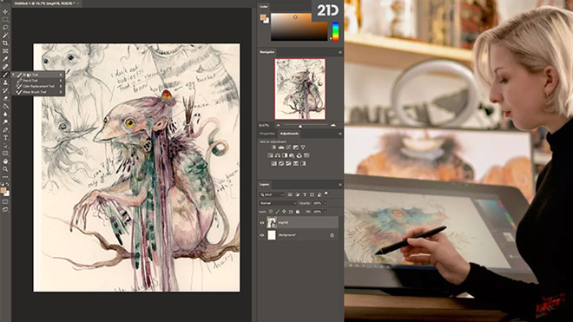
Task: Toggle smart object filter in Layers
Action: (319, 194)
